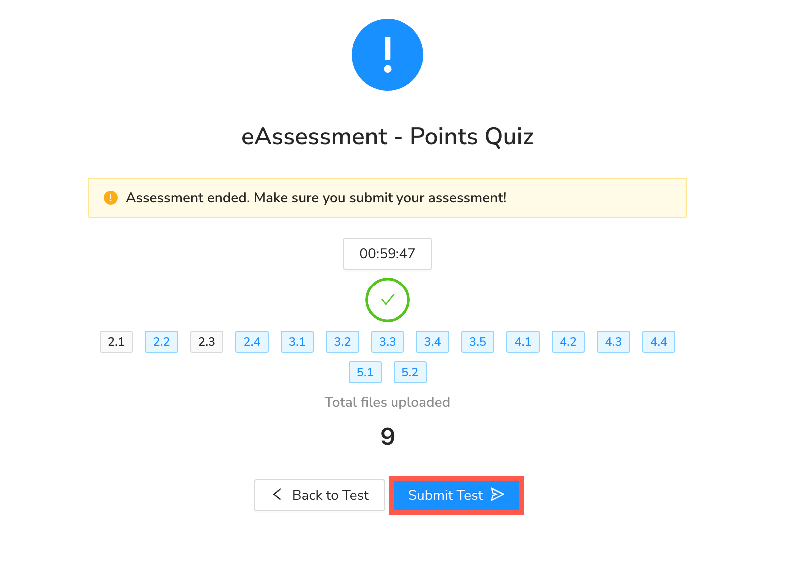Image resolution: width=791 pixels, height=571 pixels.
Task: Select question 4.3
Action: (x=613, y=342)
